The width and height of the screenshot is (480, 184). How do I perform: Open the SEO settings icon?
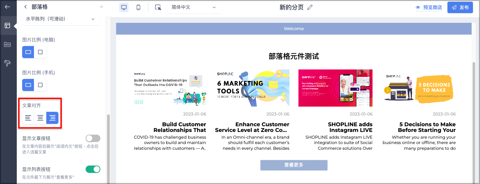[7, 44]
